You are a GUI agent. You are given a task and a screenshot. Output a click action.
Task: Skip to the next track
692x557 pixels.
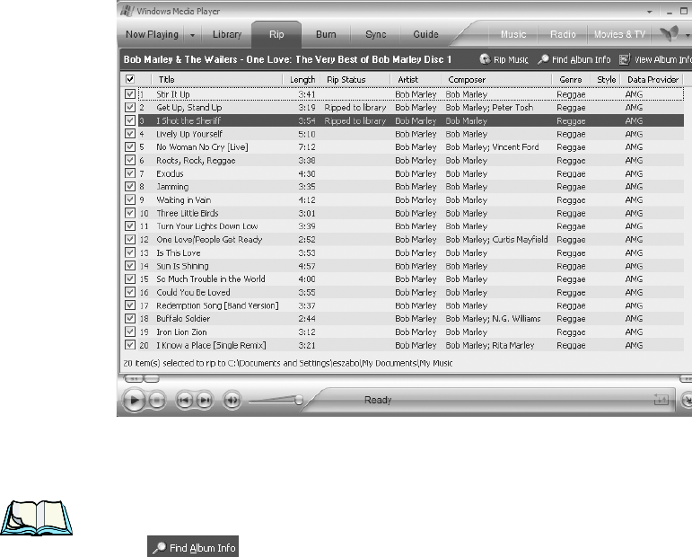[x=205, y=400]
